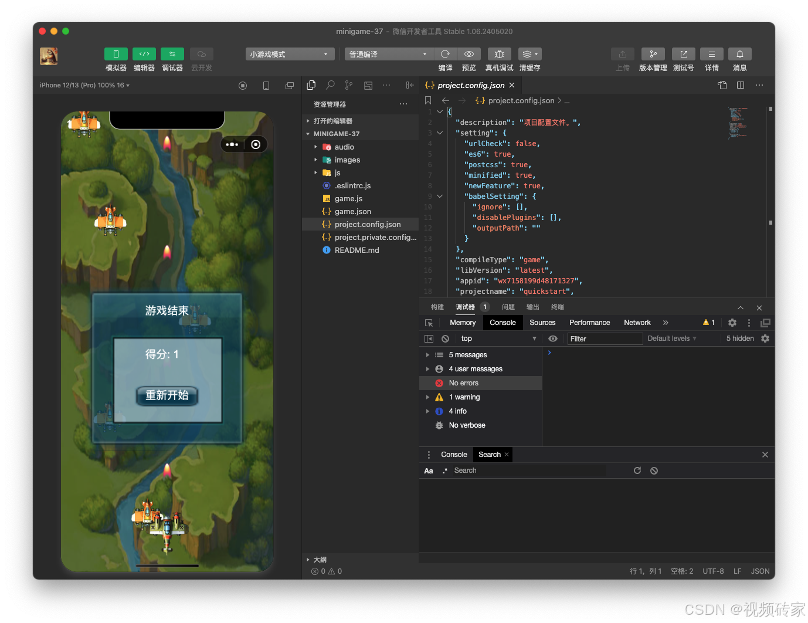Viewport: 808px width, 623px height.
Task: Open the details (详情) panel
Action: point(712,54)
